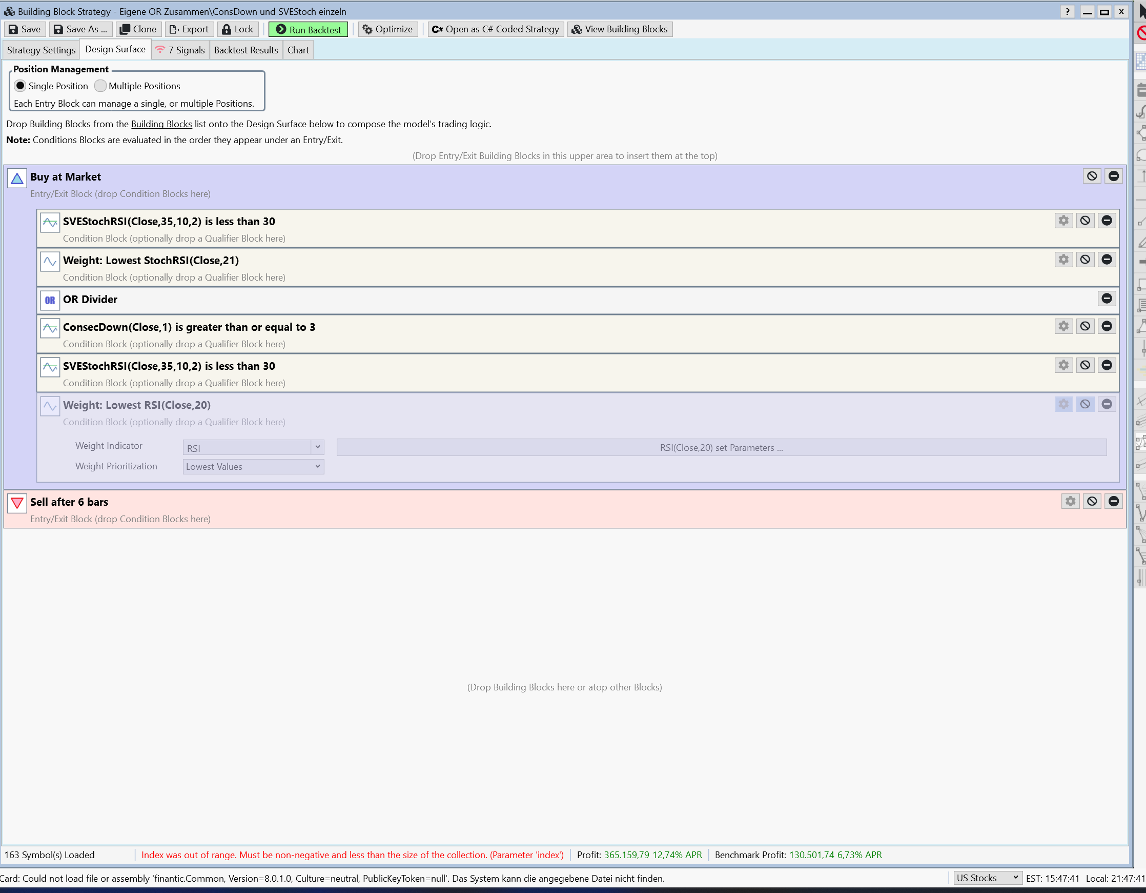The width and height of the screenshot is (1146, 893).
Task: Toggle disable on Weight Lowest RSI block
Action: click(x=1084, y=404)
